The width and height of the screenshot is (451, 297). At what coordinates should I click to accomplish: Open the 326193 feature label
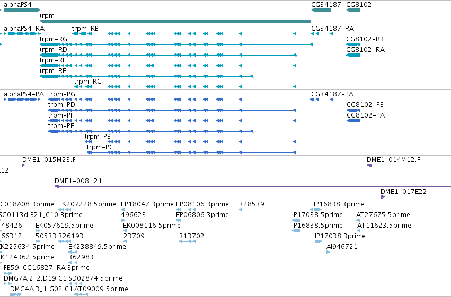(x=71, y=237)
